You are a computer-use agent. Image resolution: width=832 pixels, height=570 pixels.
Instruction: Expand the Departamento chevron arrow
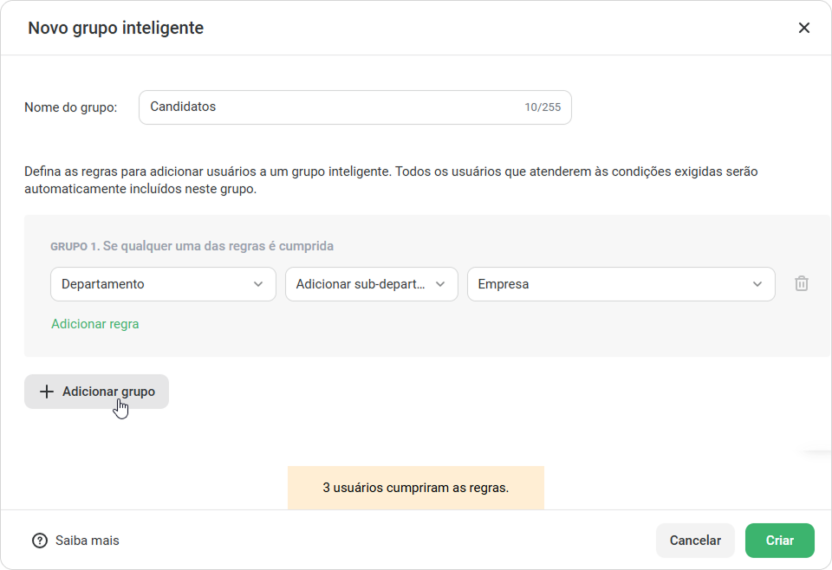click(x=258, y=284)
